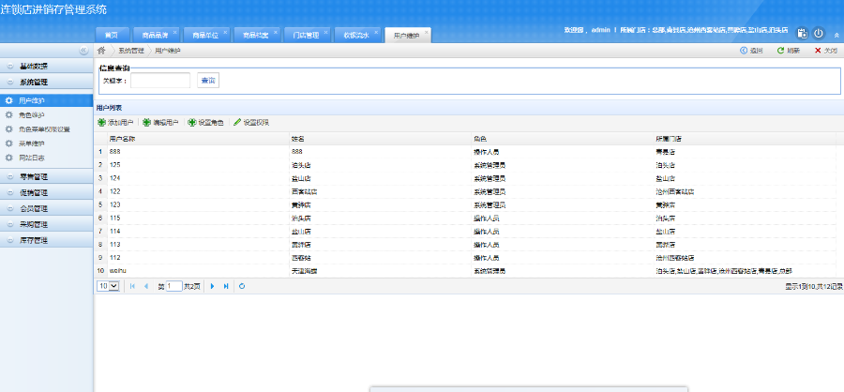Open the page size dropdown showing 10

point(109,285)
